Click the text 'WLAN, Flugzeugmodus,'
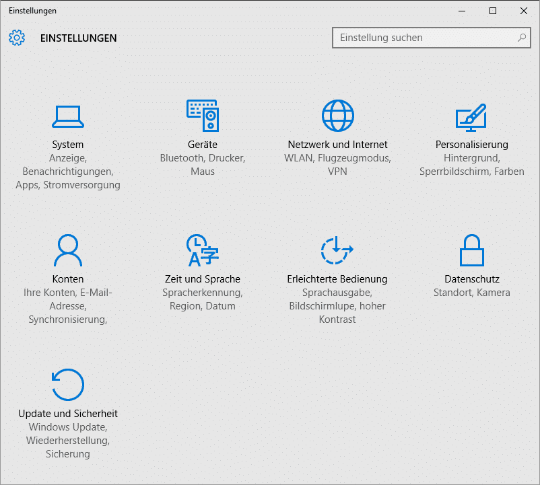The height and width of the screenshot is (485, 540). click(x=337, y=158)
